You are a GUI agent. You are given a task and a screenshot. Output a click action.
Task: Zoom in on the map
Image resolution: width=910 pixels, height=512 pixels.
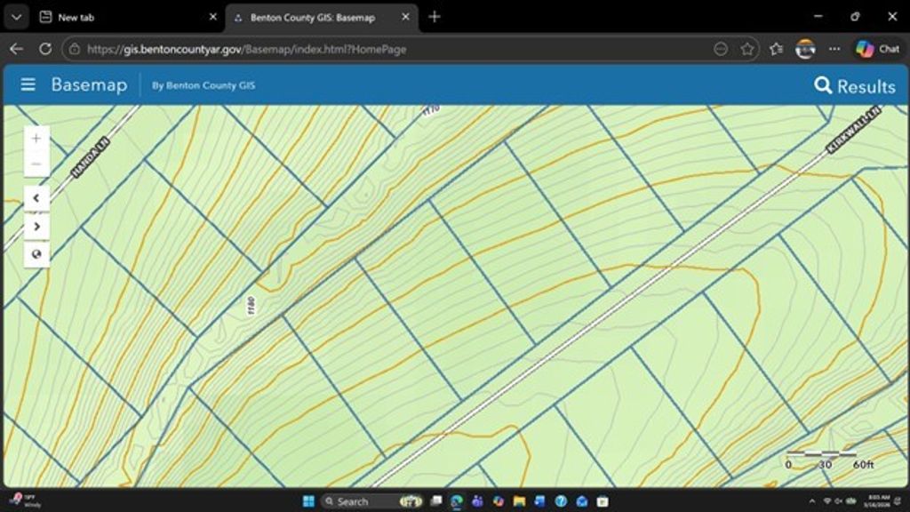tap(36, 139)
